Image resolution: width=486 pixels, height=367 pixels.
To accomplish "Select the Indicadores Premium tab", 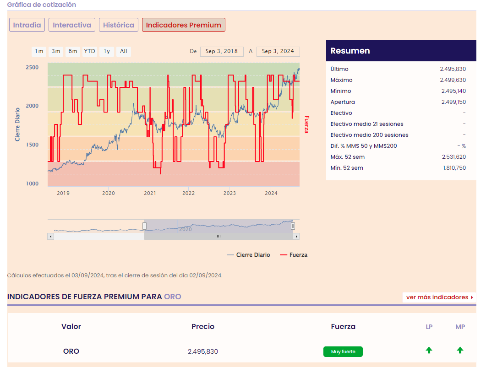I will (x=183, y=25).
